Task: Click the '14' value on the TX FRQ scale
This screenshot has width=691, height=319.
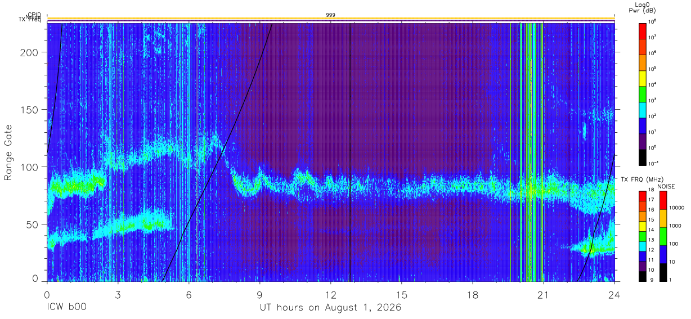Action: click(652, 230)
